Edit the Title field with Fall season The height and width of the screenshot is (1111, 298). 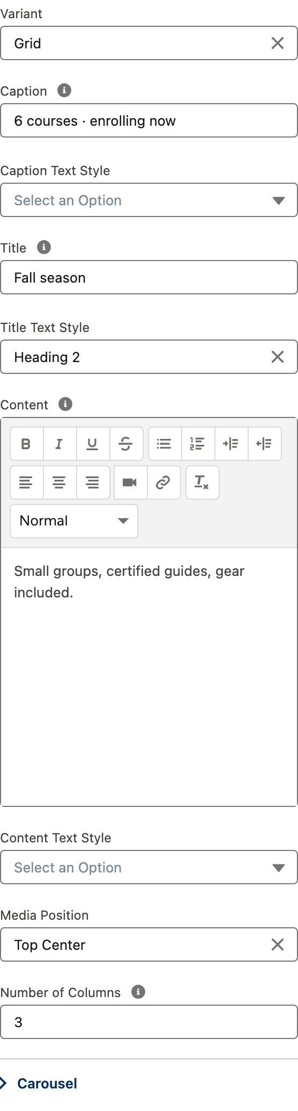[x=149, y=277]
